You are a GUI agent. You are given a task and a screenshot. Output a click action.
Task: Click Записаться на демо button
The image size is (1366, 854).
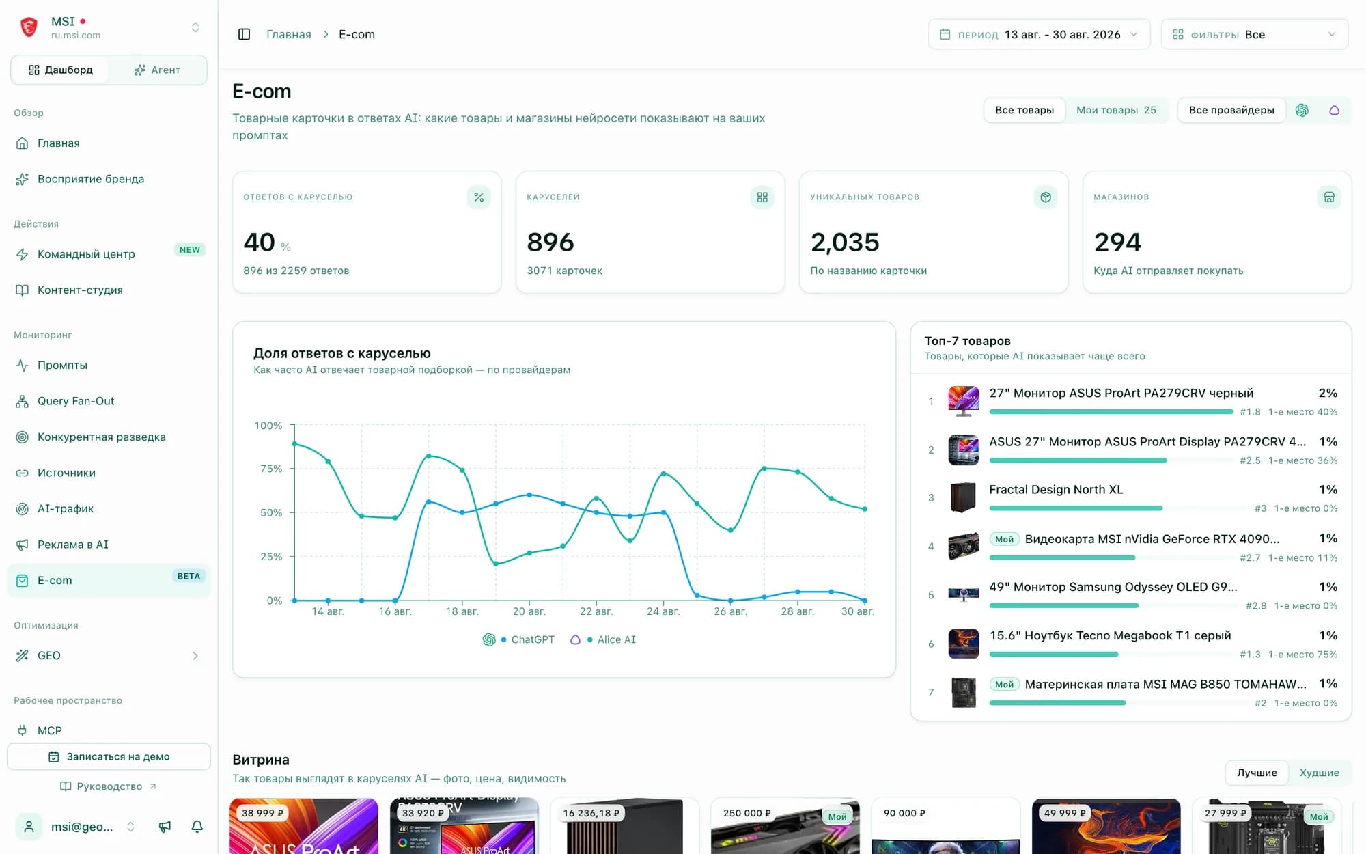tap(109, 756)
